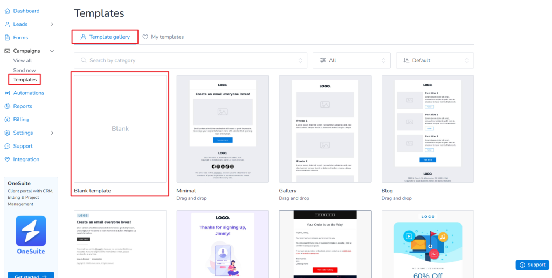Click the floating Support button
The height and width of the screenshot is (278, 552).
pos(532,265)
